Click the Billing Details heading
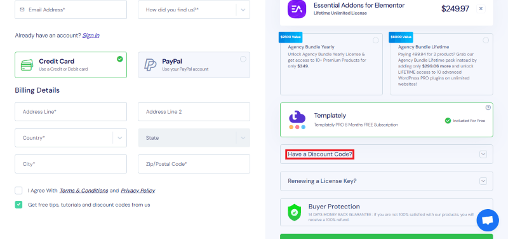Screen dimensions: 508x239 point(37,90)
